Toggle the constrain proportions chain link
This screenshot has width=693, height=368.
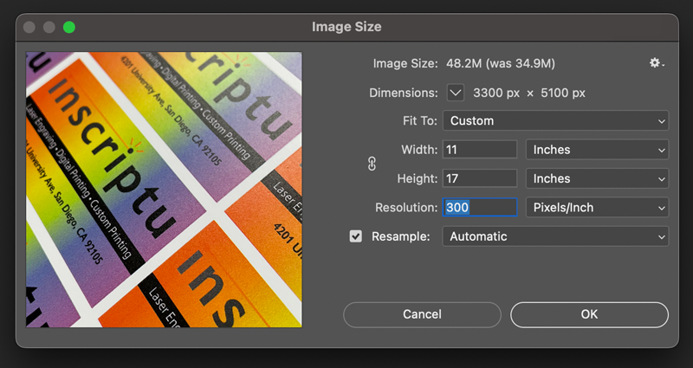coord(373,164)
